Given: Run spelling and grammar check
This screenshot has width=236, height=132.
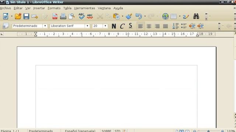Looking at the screenshot, I should [x=81, y=16].
